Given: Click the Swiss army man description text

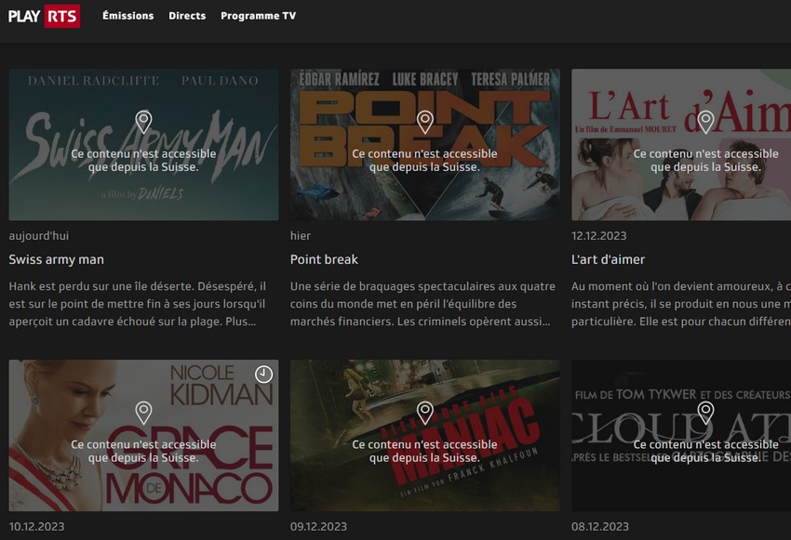Looking at the screenshot, I should click(137, 304).
